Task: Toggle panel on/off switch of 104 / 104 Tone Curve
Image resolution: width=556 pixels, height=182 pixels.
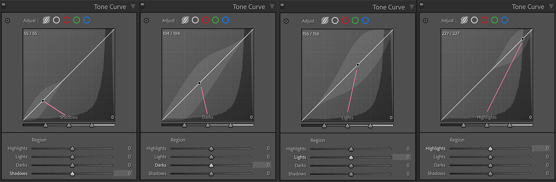Action: (143, 6)
